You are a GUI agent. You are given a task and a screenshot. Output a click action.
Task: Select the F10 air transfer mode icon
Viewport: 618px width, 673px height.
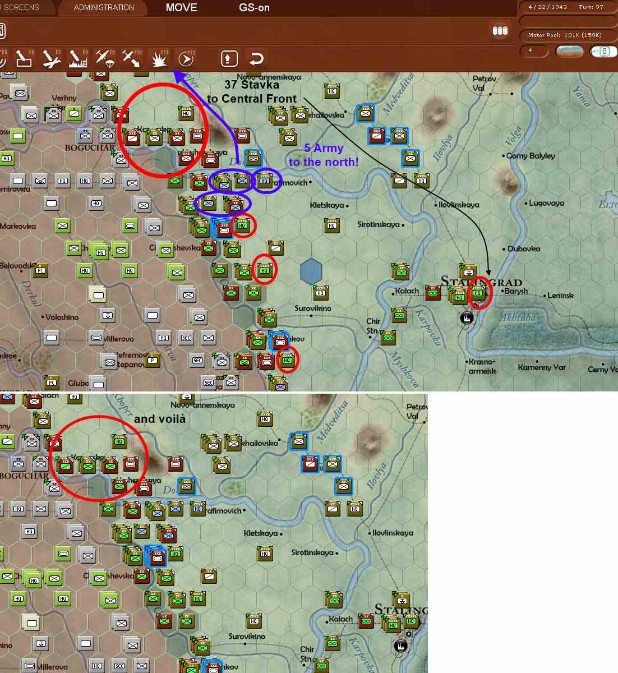(132, 58)
